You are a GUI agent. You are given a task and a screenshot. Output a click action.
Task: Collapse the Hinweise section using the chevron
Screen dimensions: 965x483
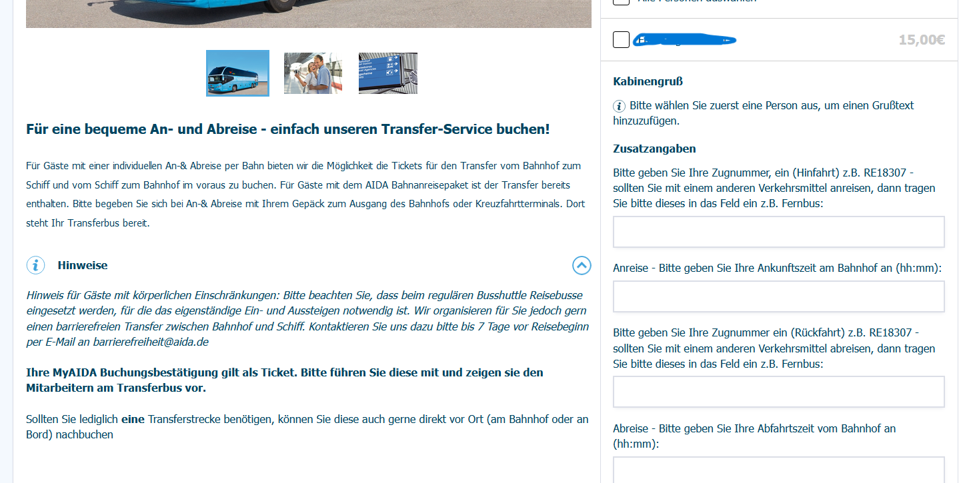(x=582, y=265)
